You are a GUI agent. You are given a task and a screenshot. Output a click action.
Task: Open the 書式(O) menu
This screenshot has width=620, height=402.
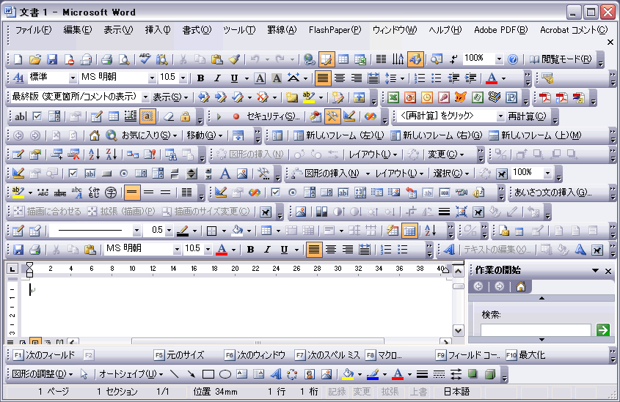tap(197, 30)
